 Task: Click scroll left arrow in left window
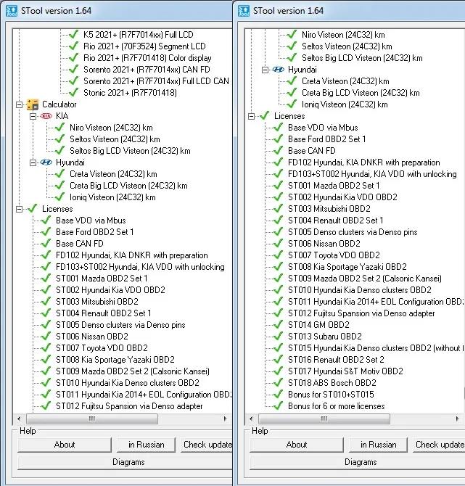point(19,419)
